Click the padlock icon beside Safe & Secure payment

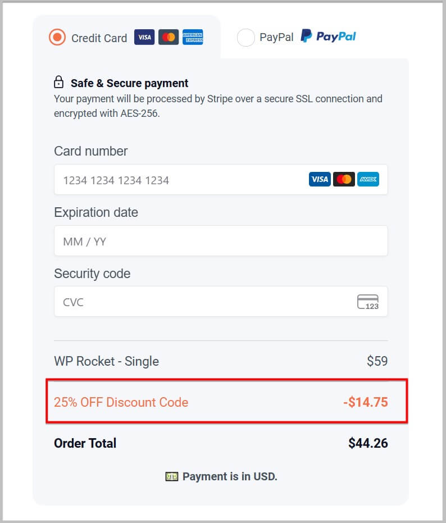(x=59, y=81)
